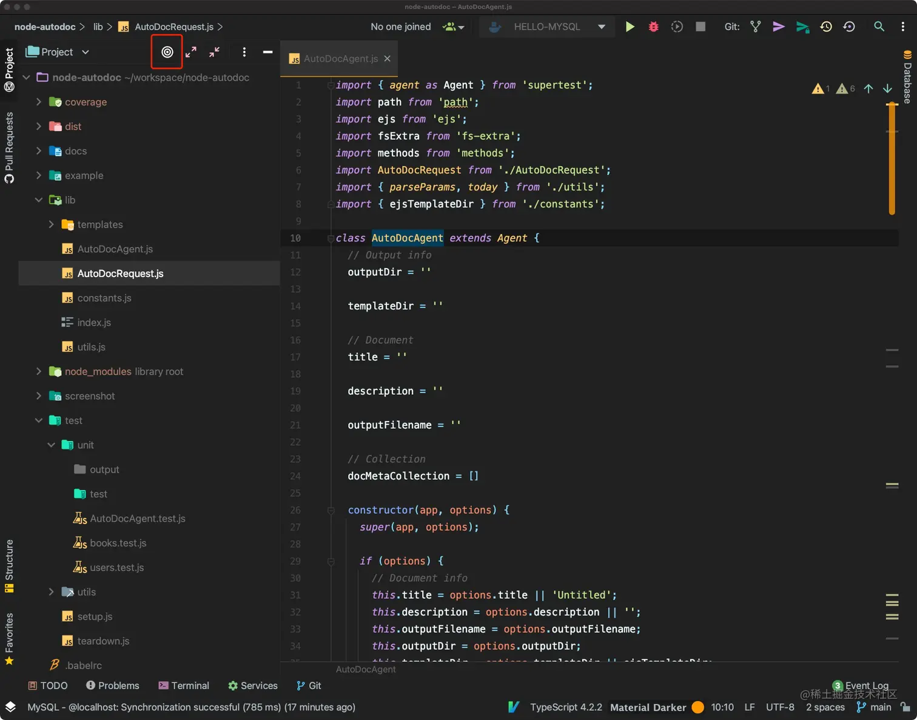The height and width of the screenshot is (720, 917).
Task: Open Git history clock icon
Action: click(826, 27)
